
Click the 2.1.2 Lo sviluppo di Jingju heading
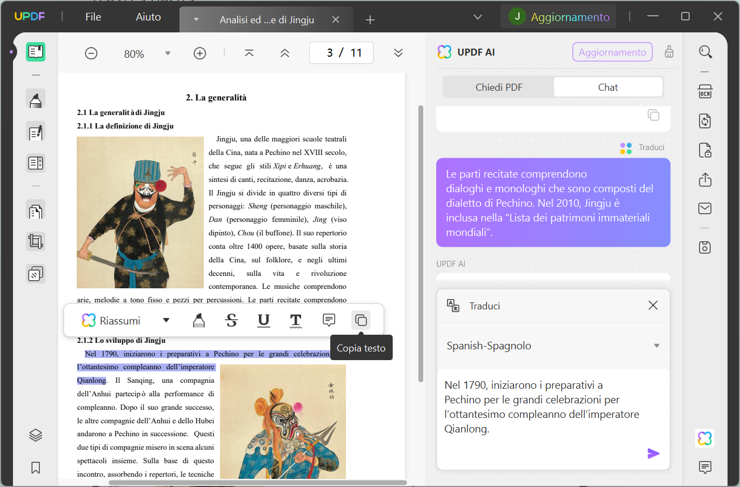(121, 341)
